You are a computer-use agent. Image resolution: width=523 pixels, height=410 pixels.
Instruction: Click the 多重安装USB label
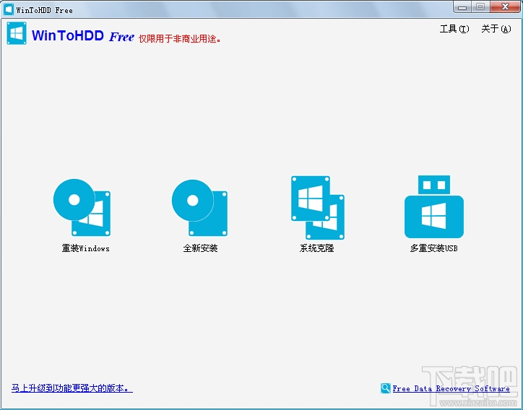[434, 248]
